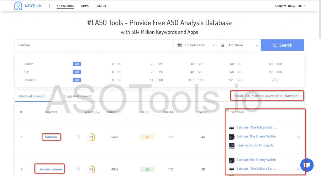
Task: Click the lightbulb icon for batman
Action: (x=78, y=137)
